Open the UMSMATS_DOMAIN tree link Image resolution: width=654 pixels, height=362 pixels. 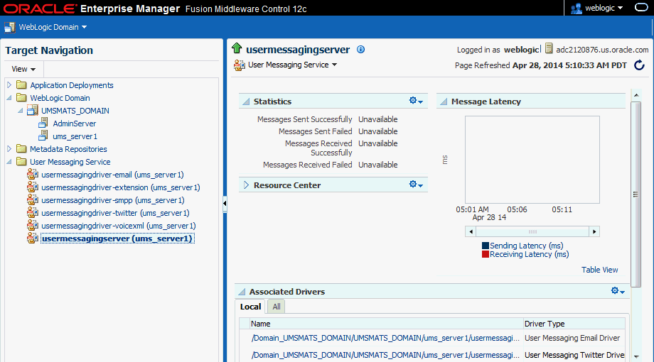pyautogui.click(x=75, y=111)
